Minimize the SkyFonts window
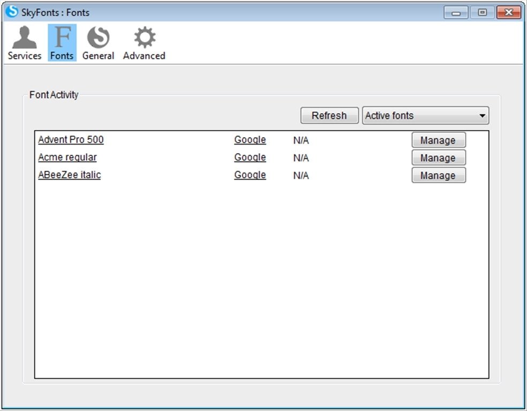This screenshot has height=411, width=527. [456, 12]
